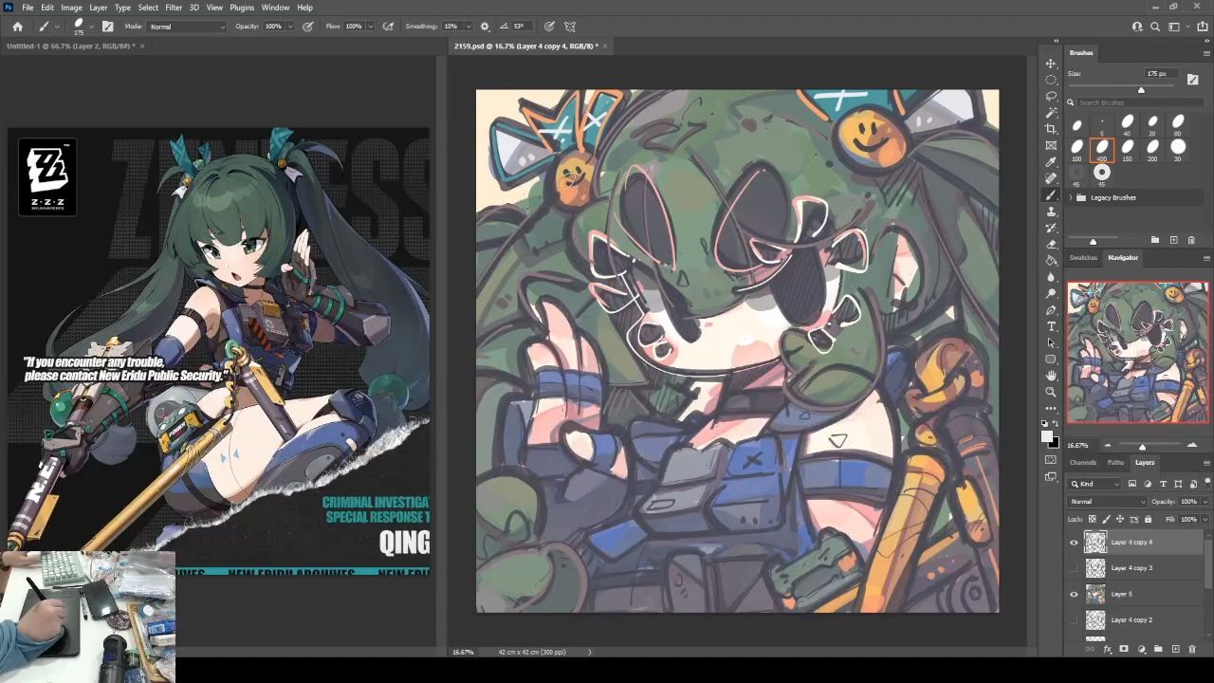The width and height of the screenshot is (1214, 683).
Task: Switch to the Swatches tab
Action: [x=1083, y=257]
